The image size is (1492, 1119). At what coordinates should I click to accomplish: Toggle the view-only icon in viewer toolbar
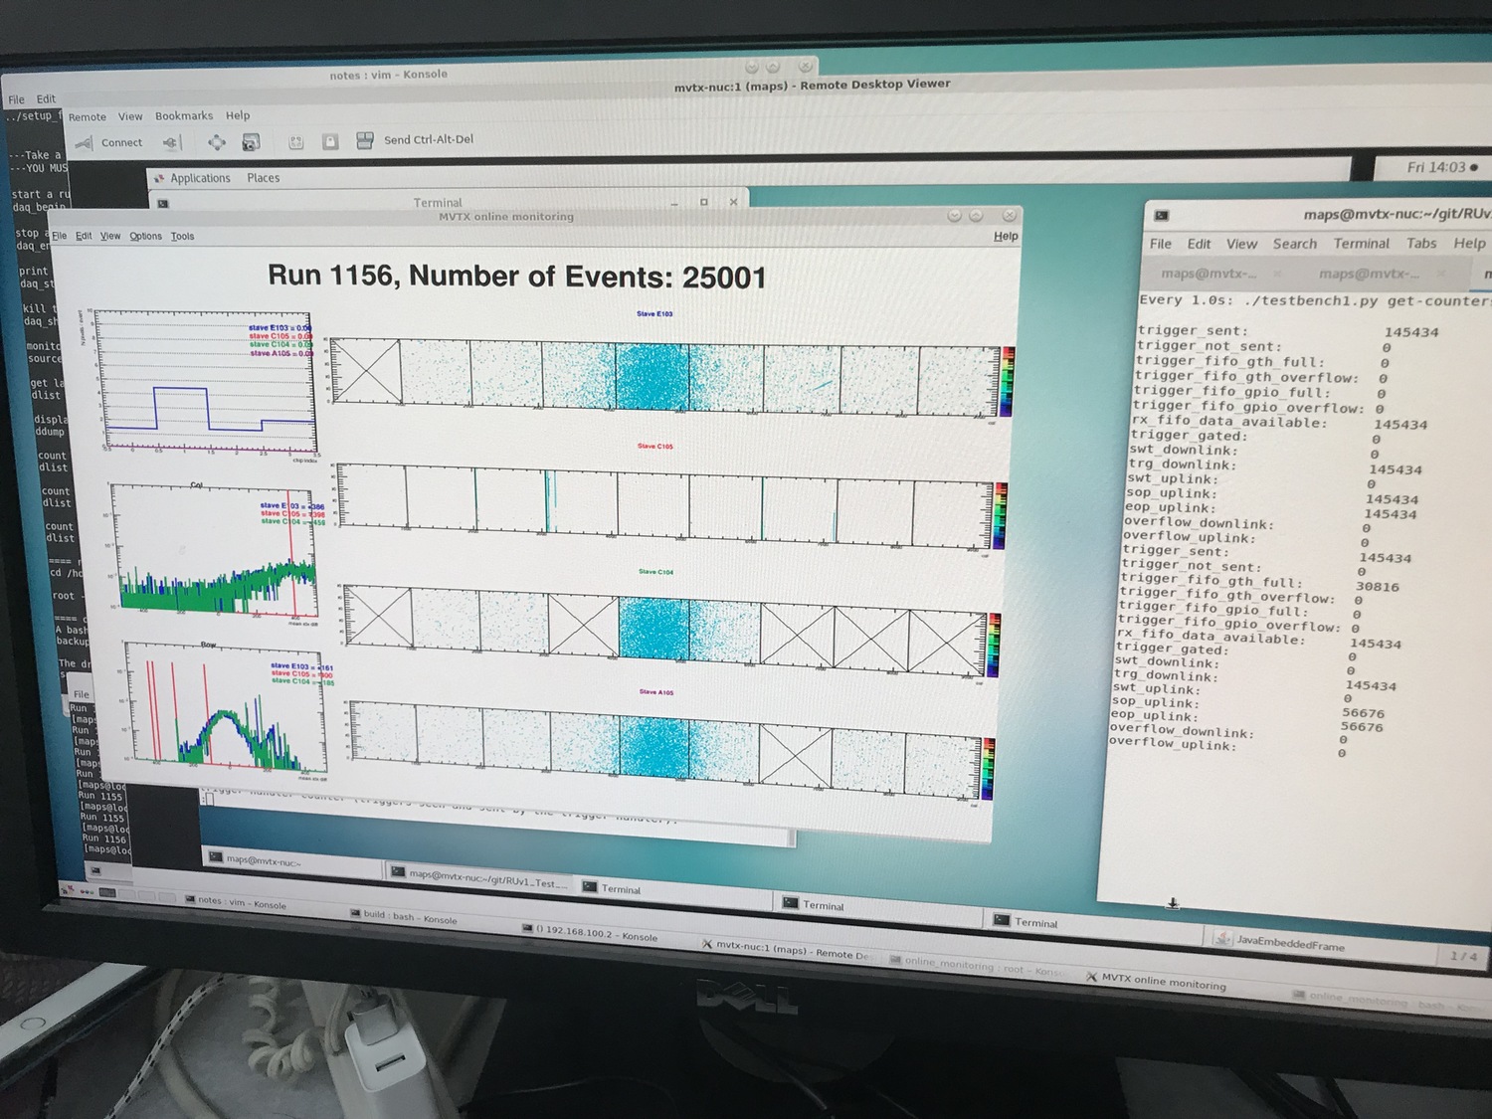point(330,141)
